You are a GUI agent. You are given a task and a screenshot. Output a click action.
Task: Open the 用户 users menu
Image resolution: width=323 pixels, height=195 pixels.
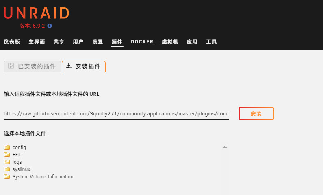pyautogui.click(x=78, y=42)
